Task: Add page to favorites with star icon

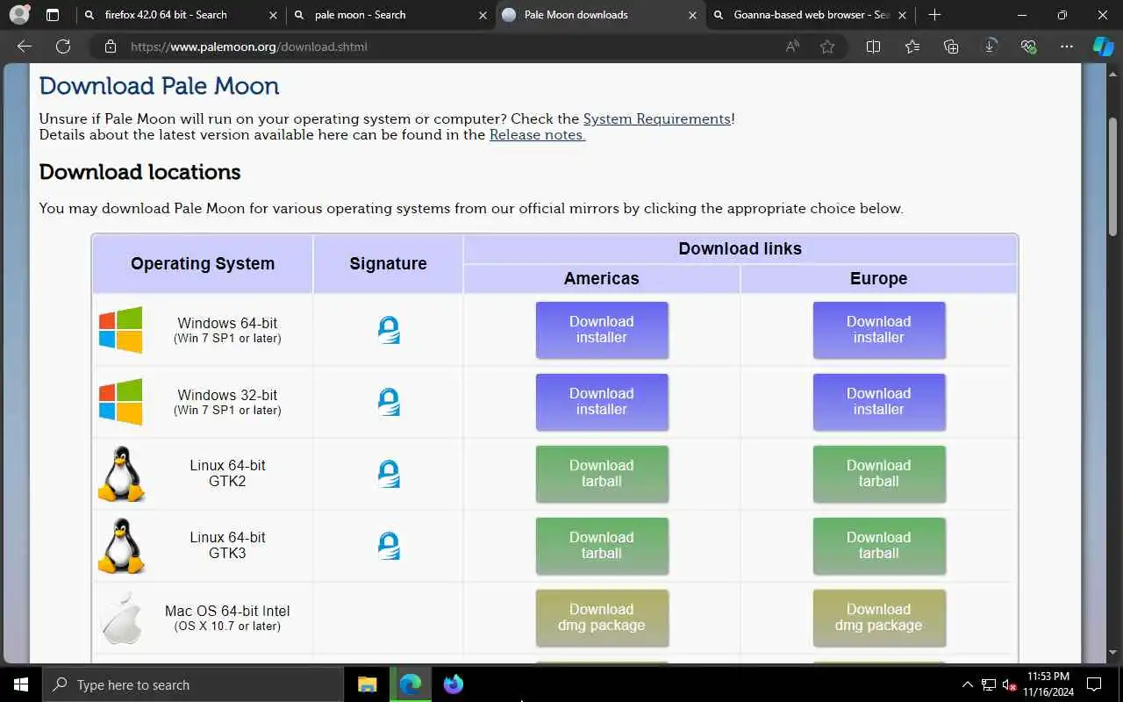Action: point(827,47)
